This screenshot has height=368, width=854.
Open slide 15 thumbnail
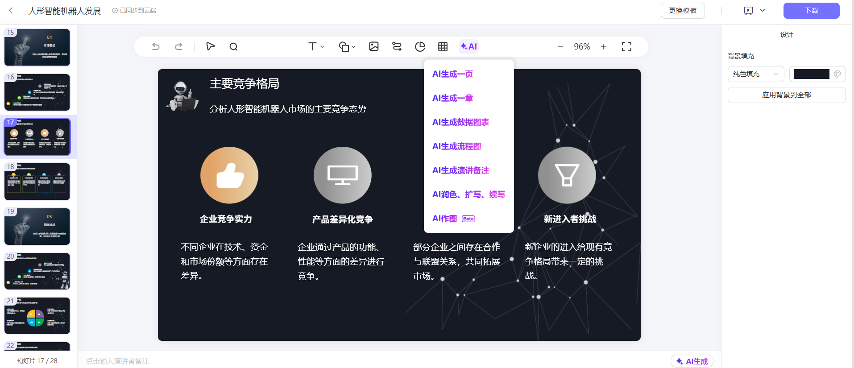[37, 47]
